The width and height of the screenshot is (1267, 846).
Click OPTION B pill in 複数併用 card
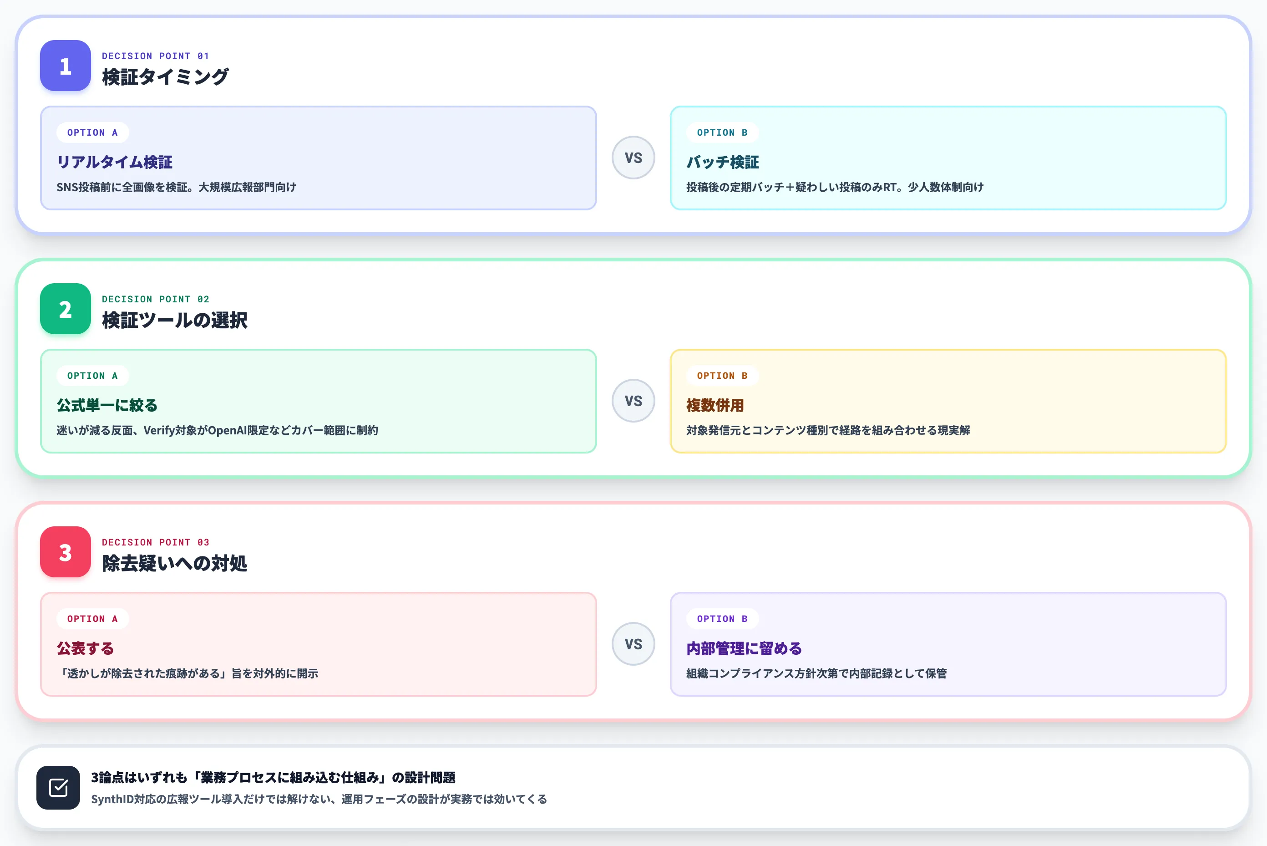tap(722, 376)
